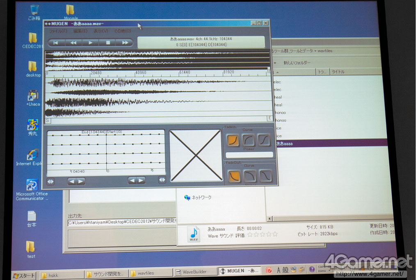Click the 般 IME conversion mode icon
This screenshot has width=420, height=280.
tap(285, 270)
